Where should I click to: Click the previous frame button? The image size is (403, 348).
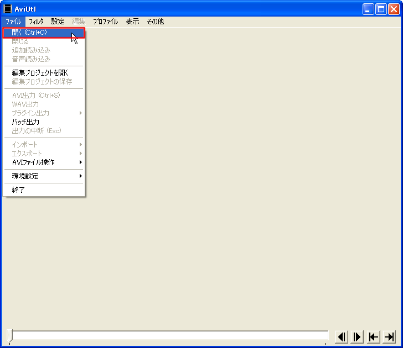click(342, 336)
